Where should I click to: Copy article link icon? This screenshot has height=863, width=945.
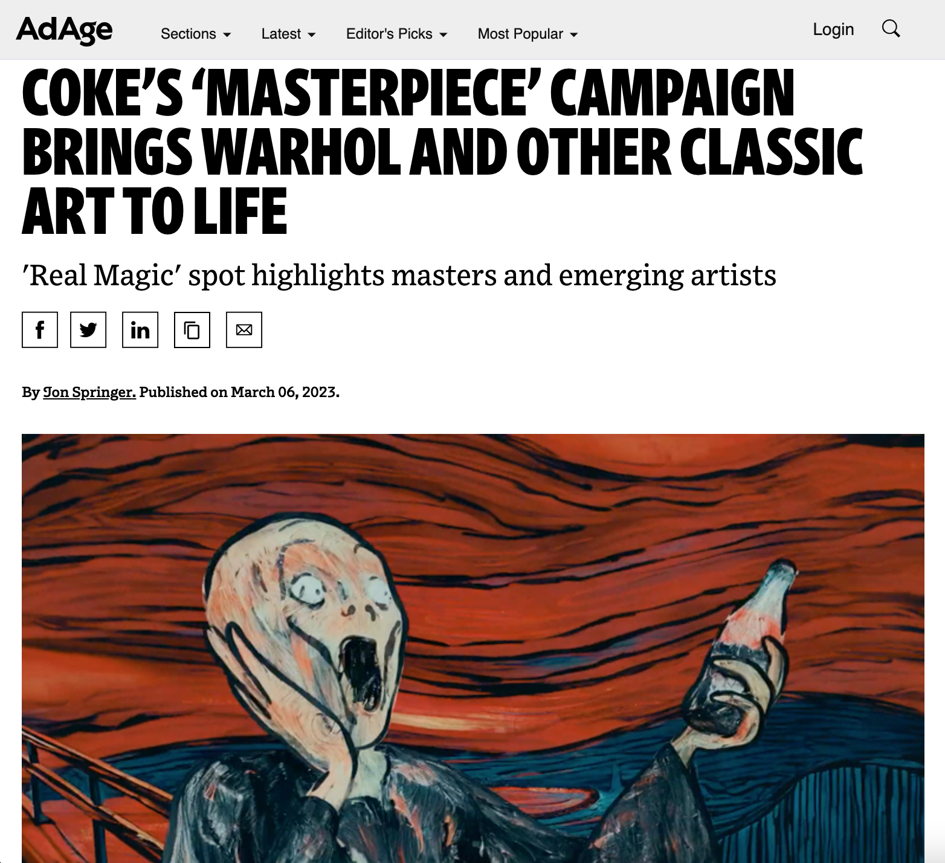pyautogui.click(x=192, y=330)
